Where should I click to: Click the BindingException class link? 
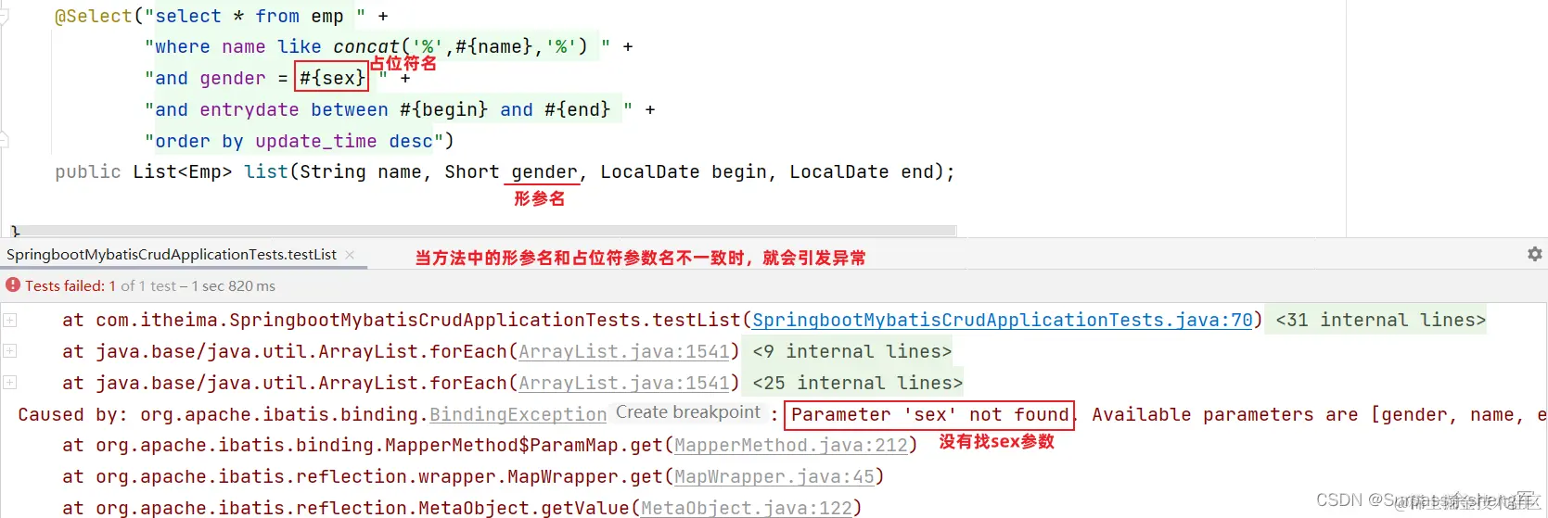(x=518, y=414)
